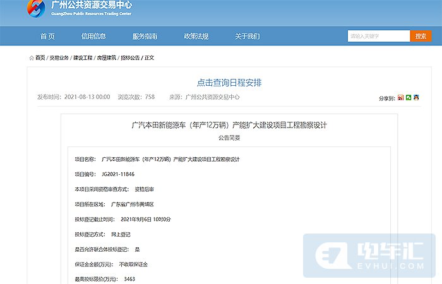Click the Guangzhou Public Resources Trading Center logo
Viewport: 442px width, 284px height.
pos(36,8)
